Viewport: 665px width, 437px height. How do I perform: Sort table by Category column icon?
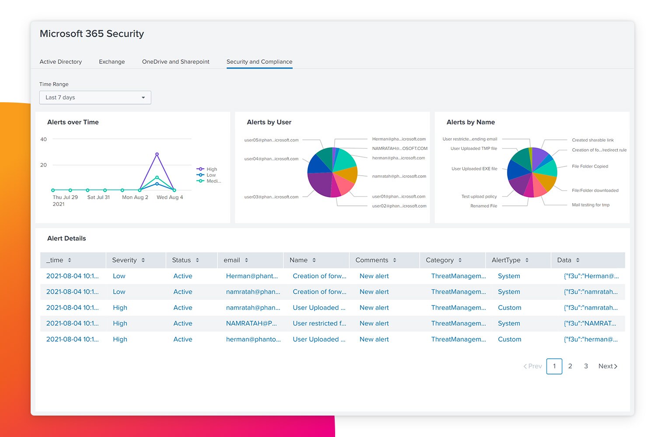460,260
